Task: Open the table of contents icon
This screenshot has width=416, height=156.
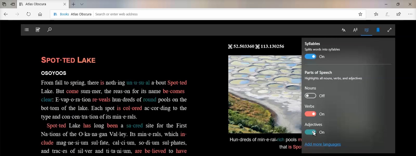Action: tap(27, 30)
